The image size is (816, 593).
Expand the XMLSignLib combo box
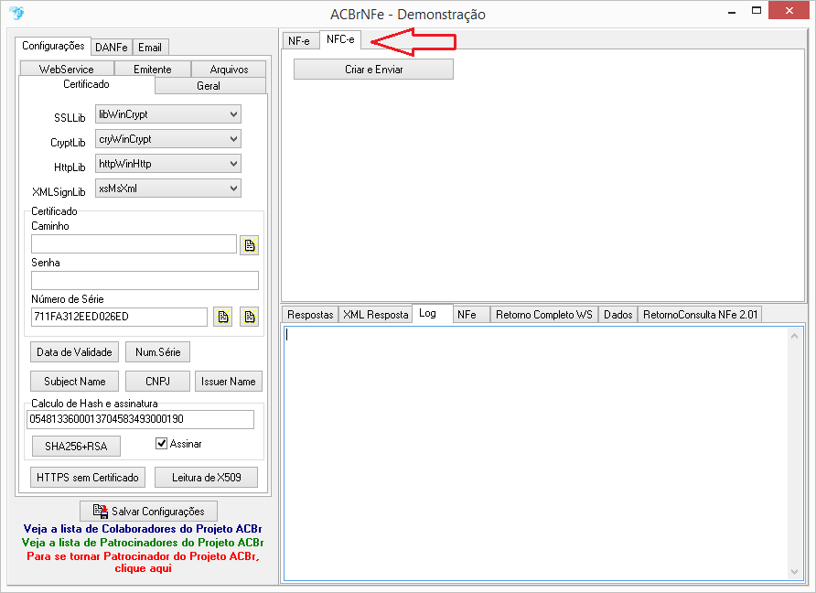168,189
